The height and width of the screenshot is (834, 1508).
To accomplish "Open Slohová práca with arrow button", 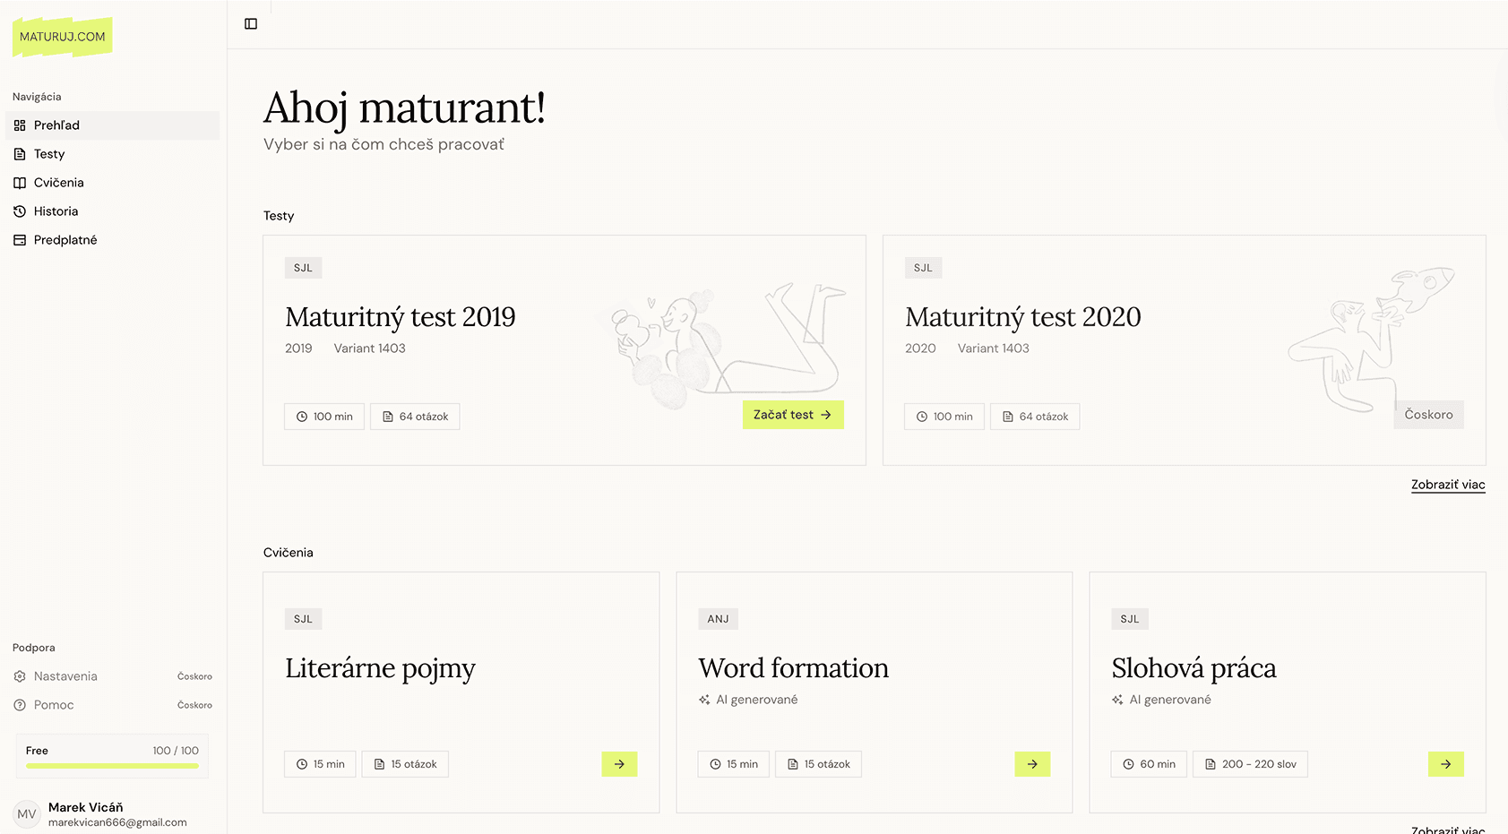I will (1445, 764).
